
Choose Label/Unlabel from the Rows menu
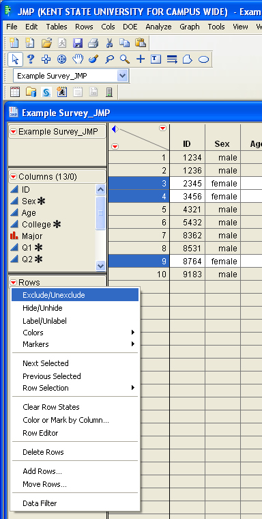[x=75, y=321]
